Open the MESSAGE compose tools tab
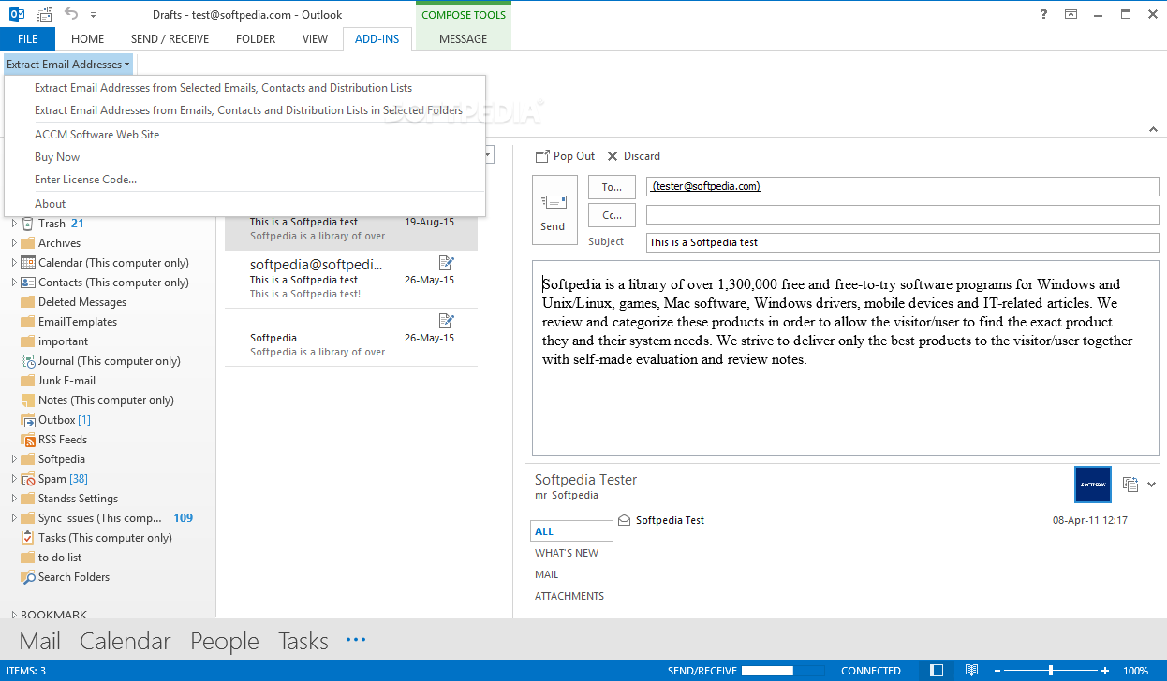Viewport: 1167px width, 681px height. (464, 39)
